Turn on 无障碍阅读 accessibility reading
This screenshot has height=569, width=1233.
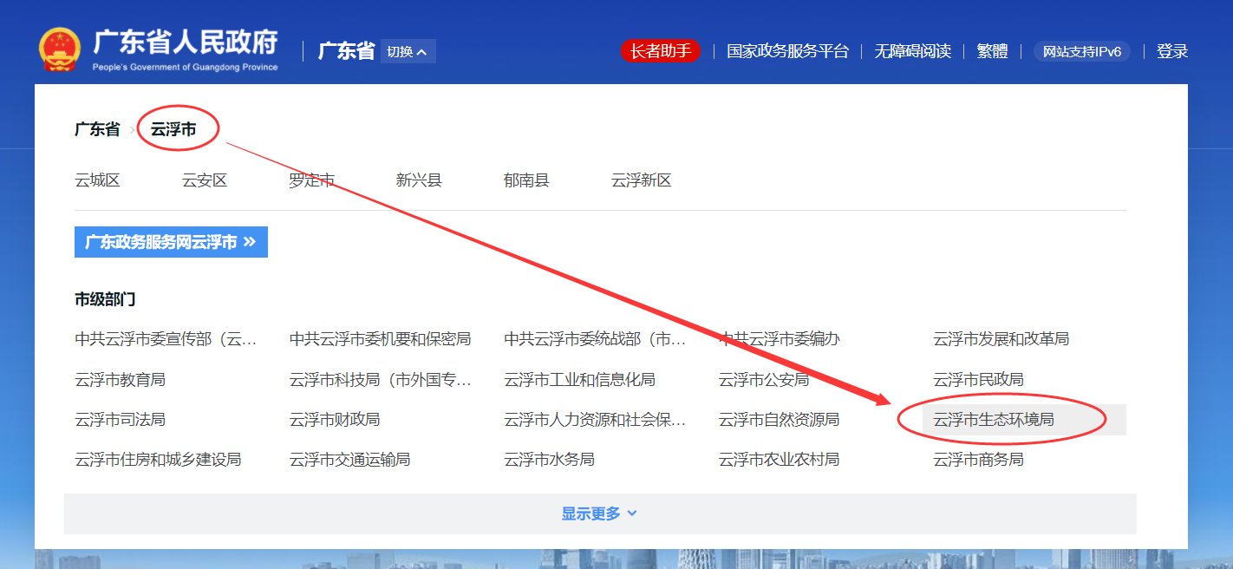912,51
